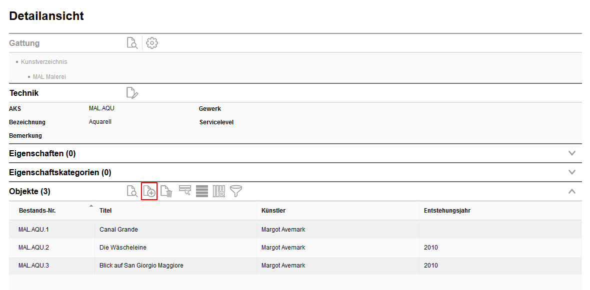Sort table by Titel column
Viewport: 590px width, 290px height.
[x=105, y=211]
